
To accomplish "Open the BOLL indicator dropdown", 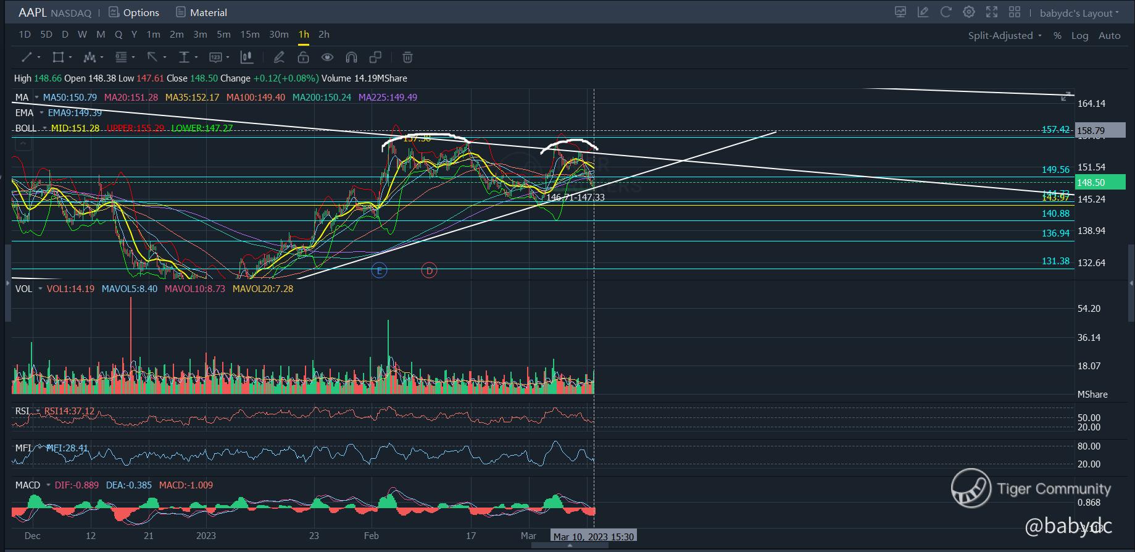I will pyautogui.click(x=45, y=128).
